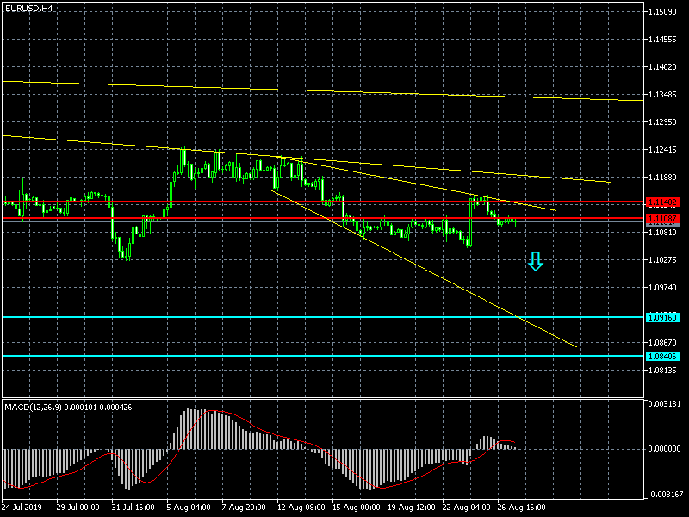Select the 1.11880 price scale value

[x=662, y=178]
